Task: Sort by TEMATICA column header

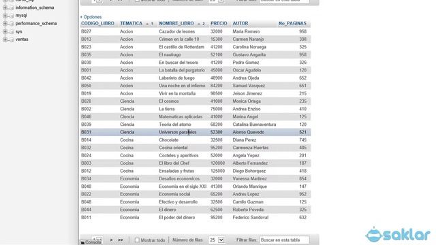Action: [131, 23]
